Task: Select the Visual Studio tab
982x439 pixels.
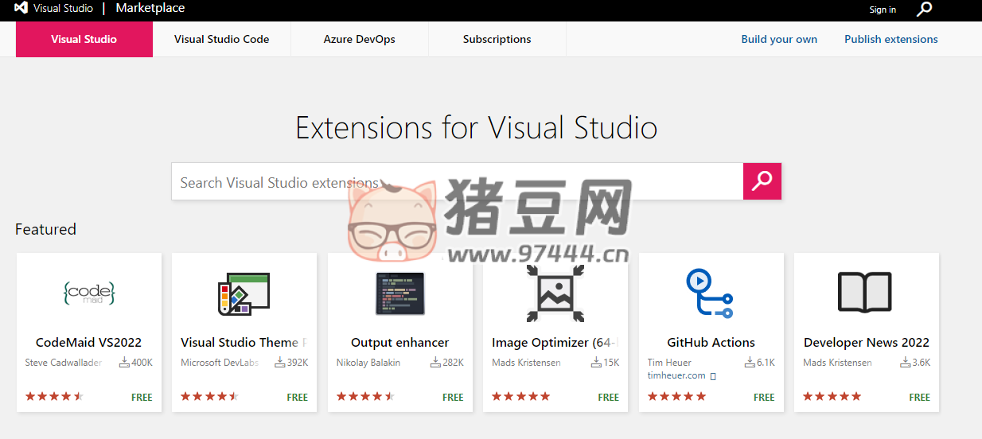Action: [x=84, y=39]
